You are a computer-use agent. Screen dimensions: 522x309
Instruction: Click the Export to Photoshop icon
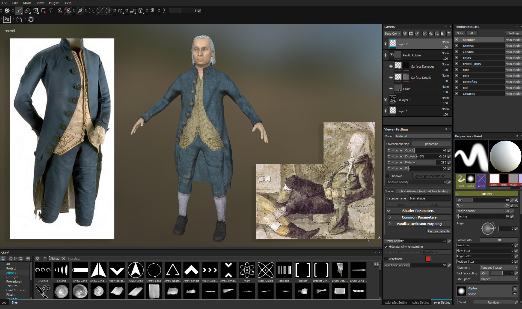pyautogui.click(x=7, y=19)
